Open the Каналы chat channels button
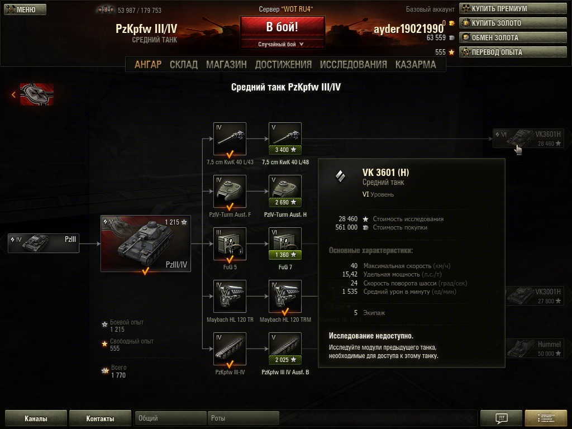The height and width of the screenshot is (429, 572). pos(36,418)
